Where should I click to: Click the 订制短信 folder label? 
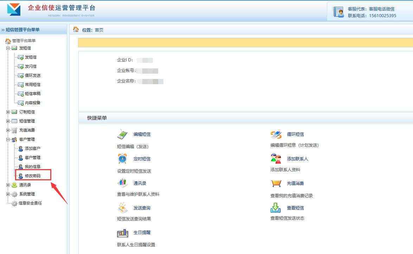point(27,112)
